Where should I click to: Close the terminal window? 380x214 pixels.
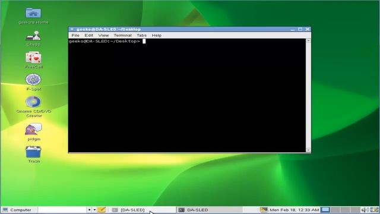point(308,29)
